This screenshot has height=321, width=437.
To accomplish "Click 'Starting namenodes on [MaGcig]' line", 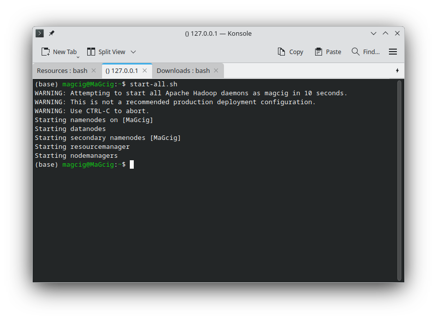I will pyautogui.click(x=94, y=120).
